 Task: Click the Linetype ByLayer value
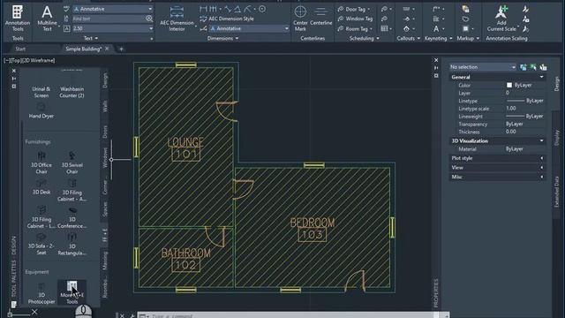click(525, 101)
